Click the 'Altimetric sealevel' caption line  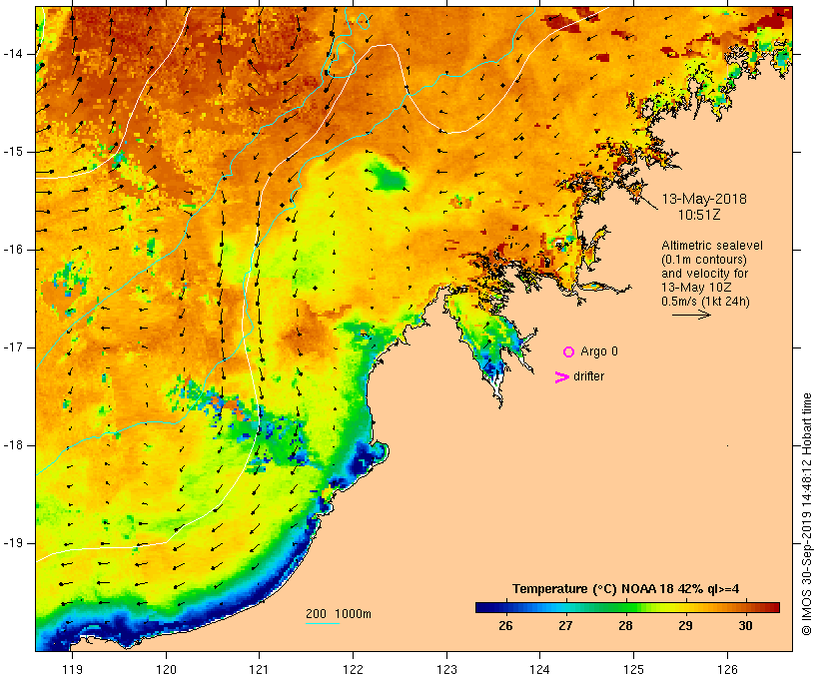pyautogui.click(x=712, y=246)
